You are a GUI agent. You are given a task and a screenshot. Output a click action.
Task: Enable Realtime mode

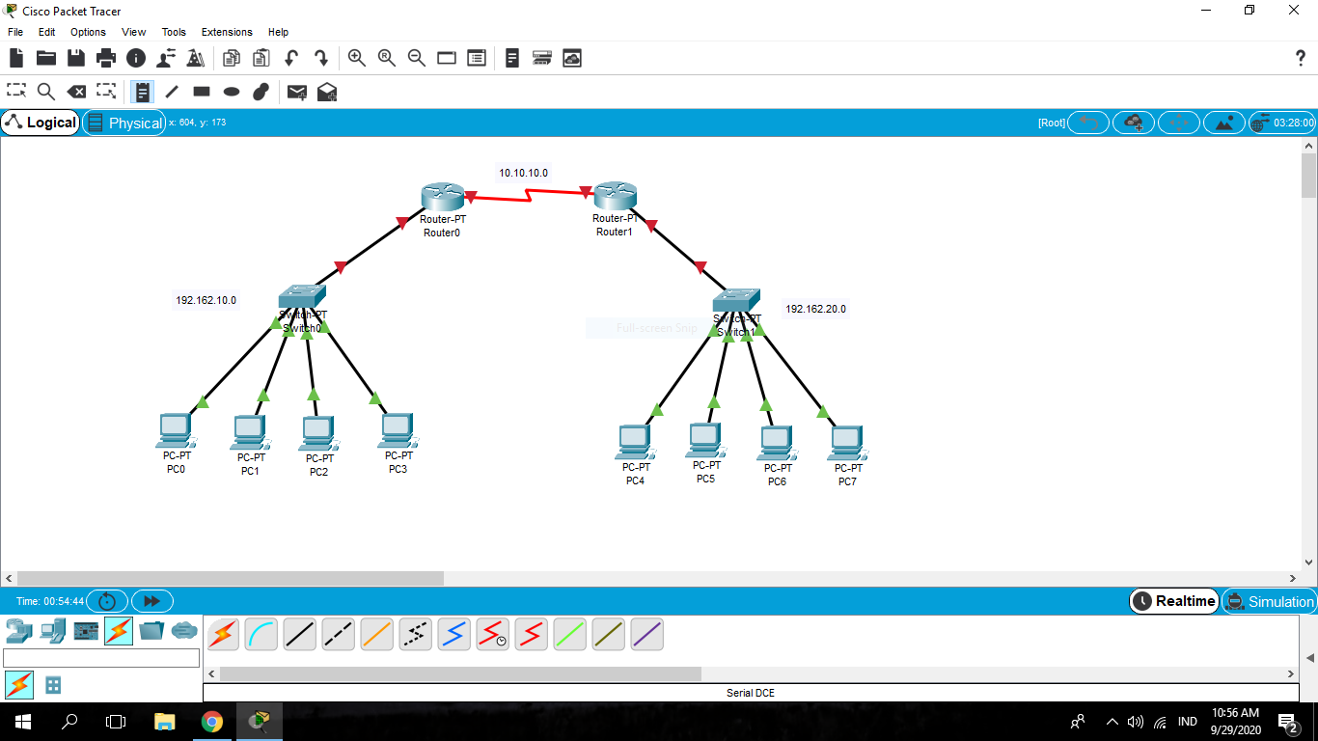coord(1173,601)
